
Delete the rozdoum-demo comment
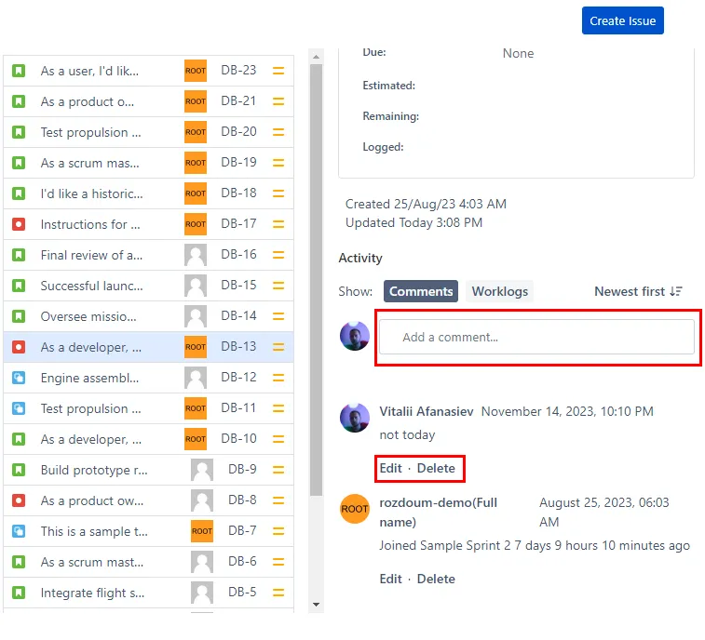point(436,579)
